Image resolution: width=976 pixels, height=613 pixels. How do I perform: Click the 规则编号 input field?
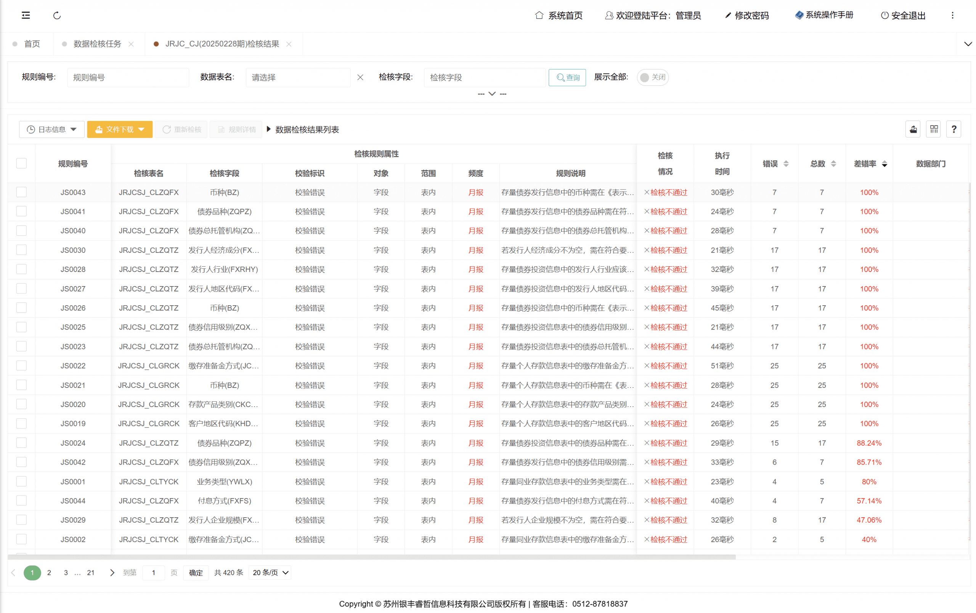(128, 77)
